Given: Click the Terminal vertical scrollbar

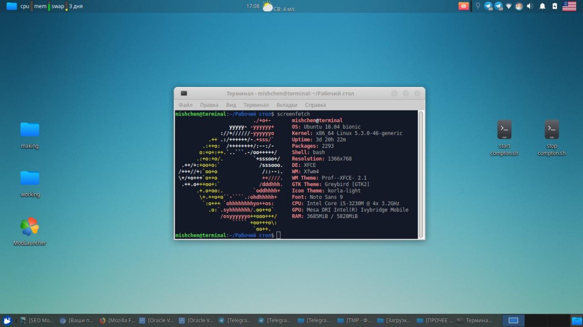Looking at the screenshot, I should tap(421, 174).
